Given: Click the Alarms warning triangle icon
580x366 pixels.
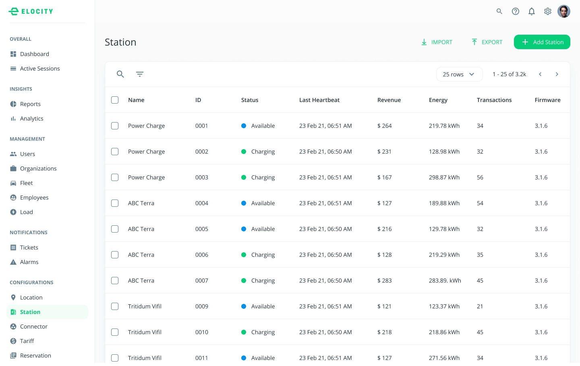Looking at the screenshot, I should pos(13,262).
